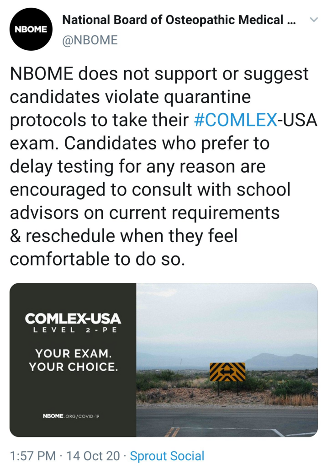Open the NBOME profile avatar
The image size is (327, 468).
31,29
